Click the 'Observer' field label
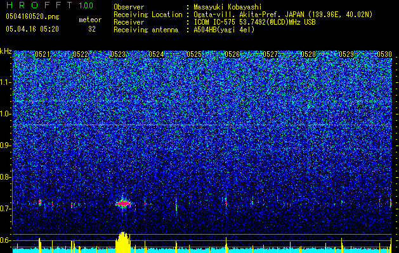Screen dimensions: 399x253 tap(129, 8)
